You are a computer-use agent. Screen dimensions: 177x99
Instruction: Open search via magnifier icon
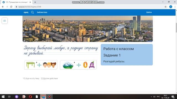(32, 12)
